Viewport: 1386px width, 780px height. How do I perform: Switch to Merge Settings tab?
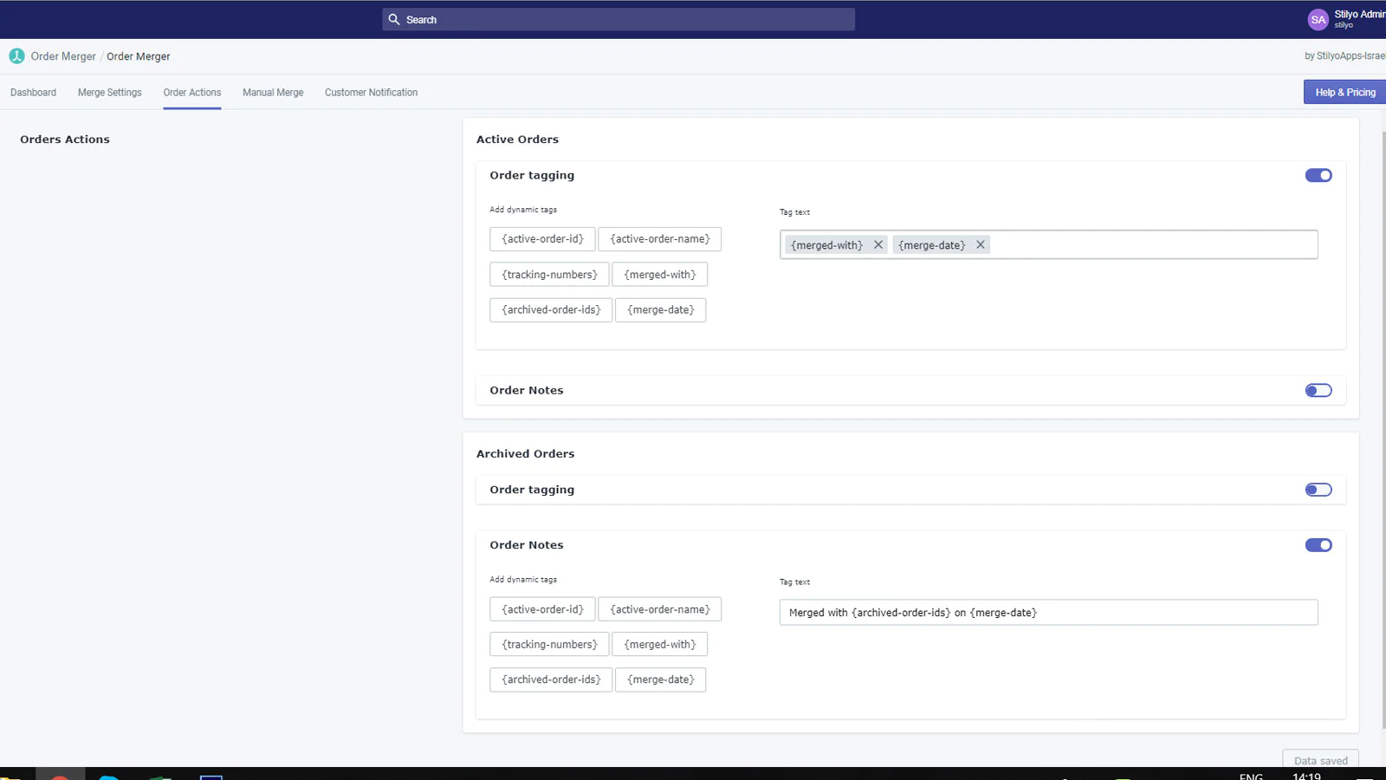pyautogui.click(x=110, y=93)
